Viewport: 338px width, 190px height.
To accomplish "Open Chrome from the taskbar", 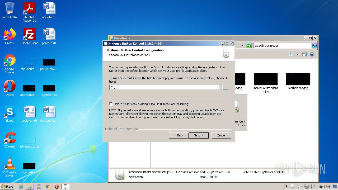I will [48, 187].
